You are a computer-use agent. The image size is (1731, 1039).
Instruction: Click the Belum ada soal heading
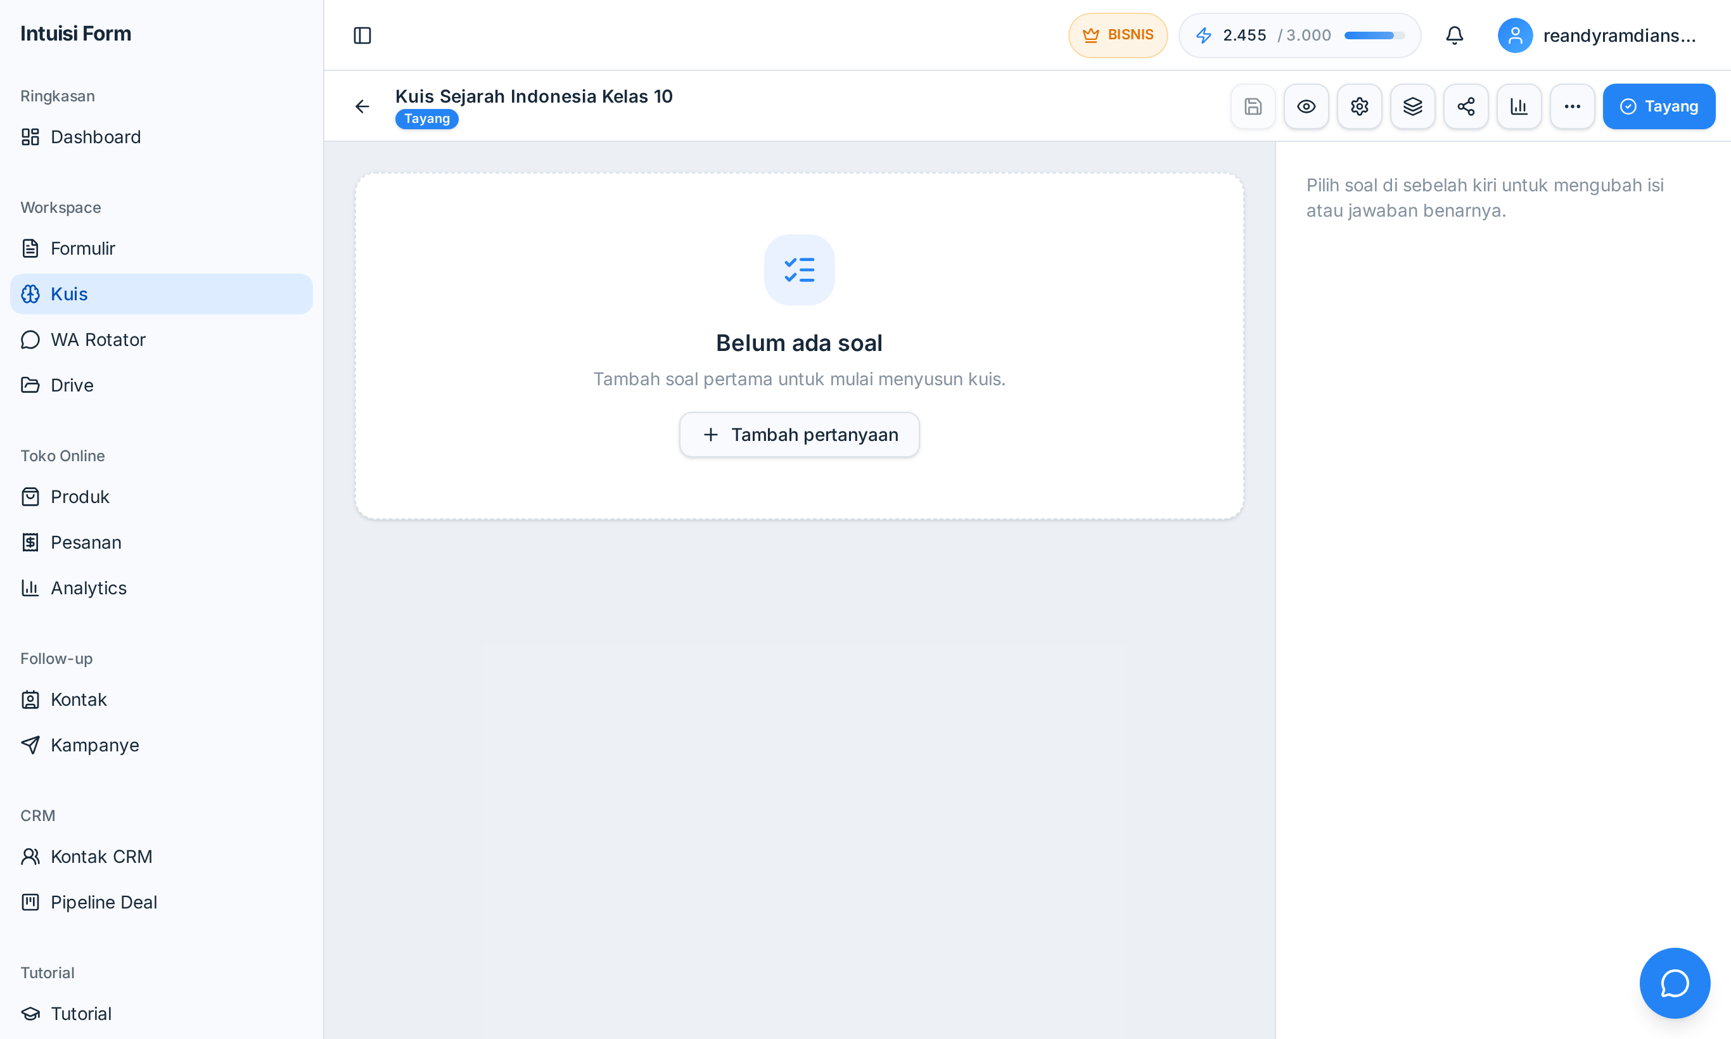pos(799,343)
